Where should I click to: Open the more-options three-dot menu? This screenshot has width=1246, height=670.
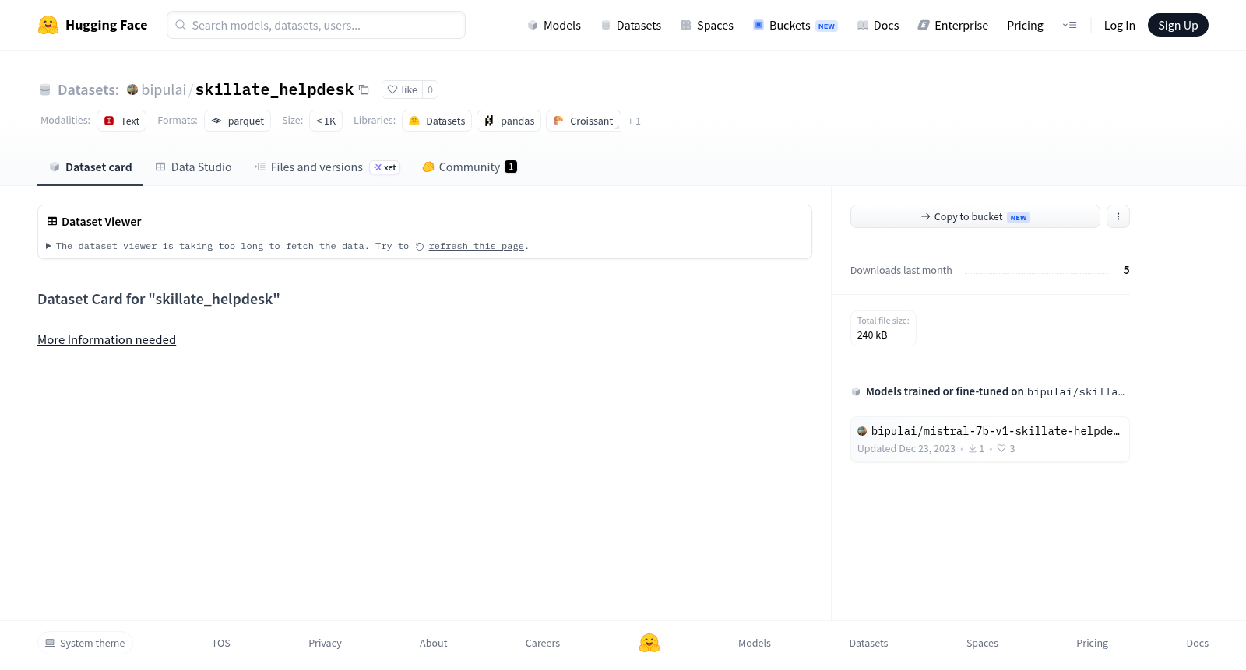click(1118, 216)
